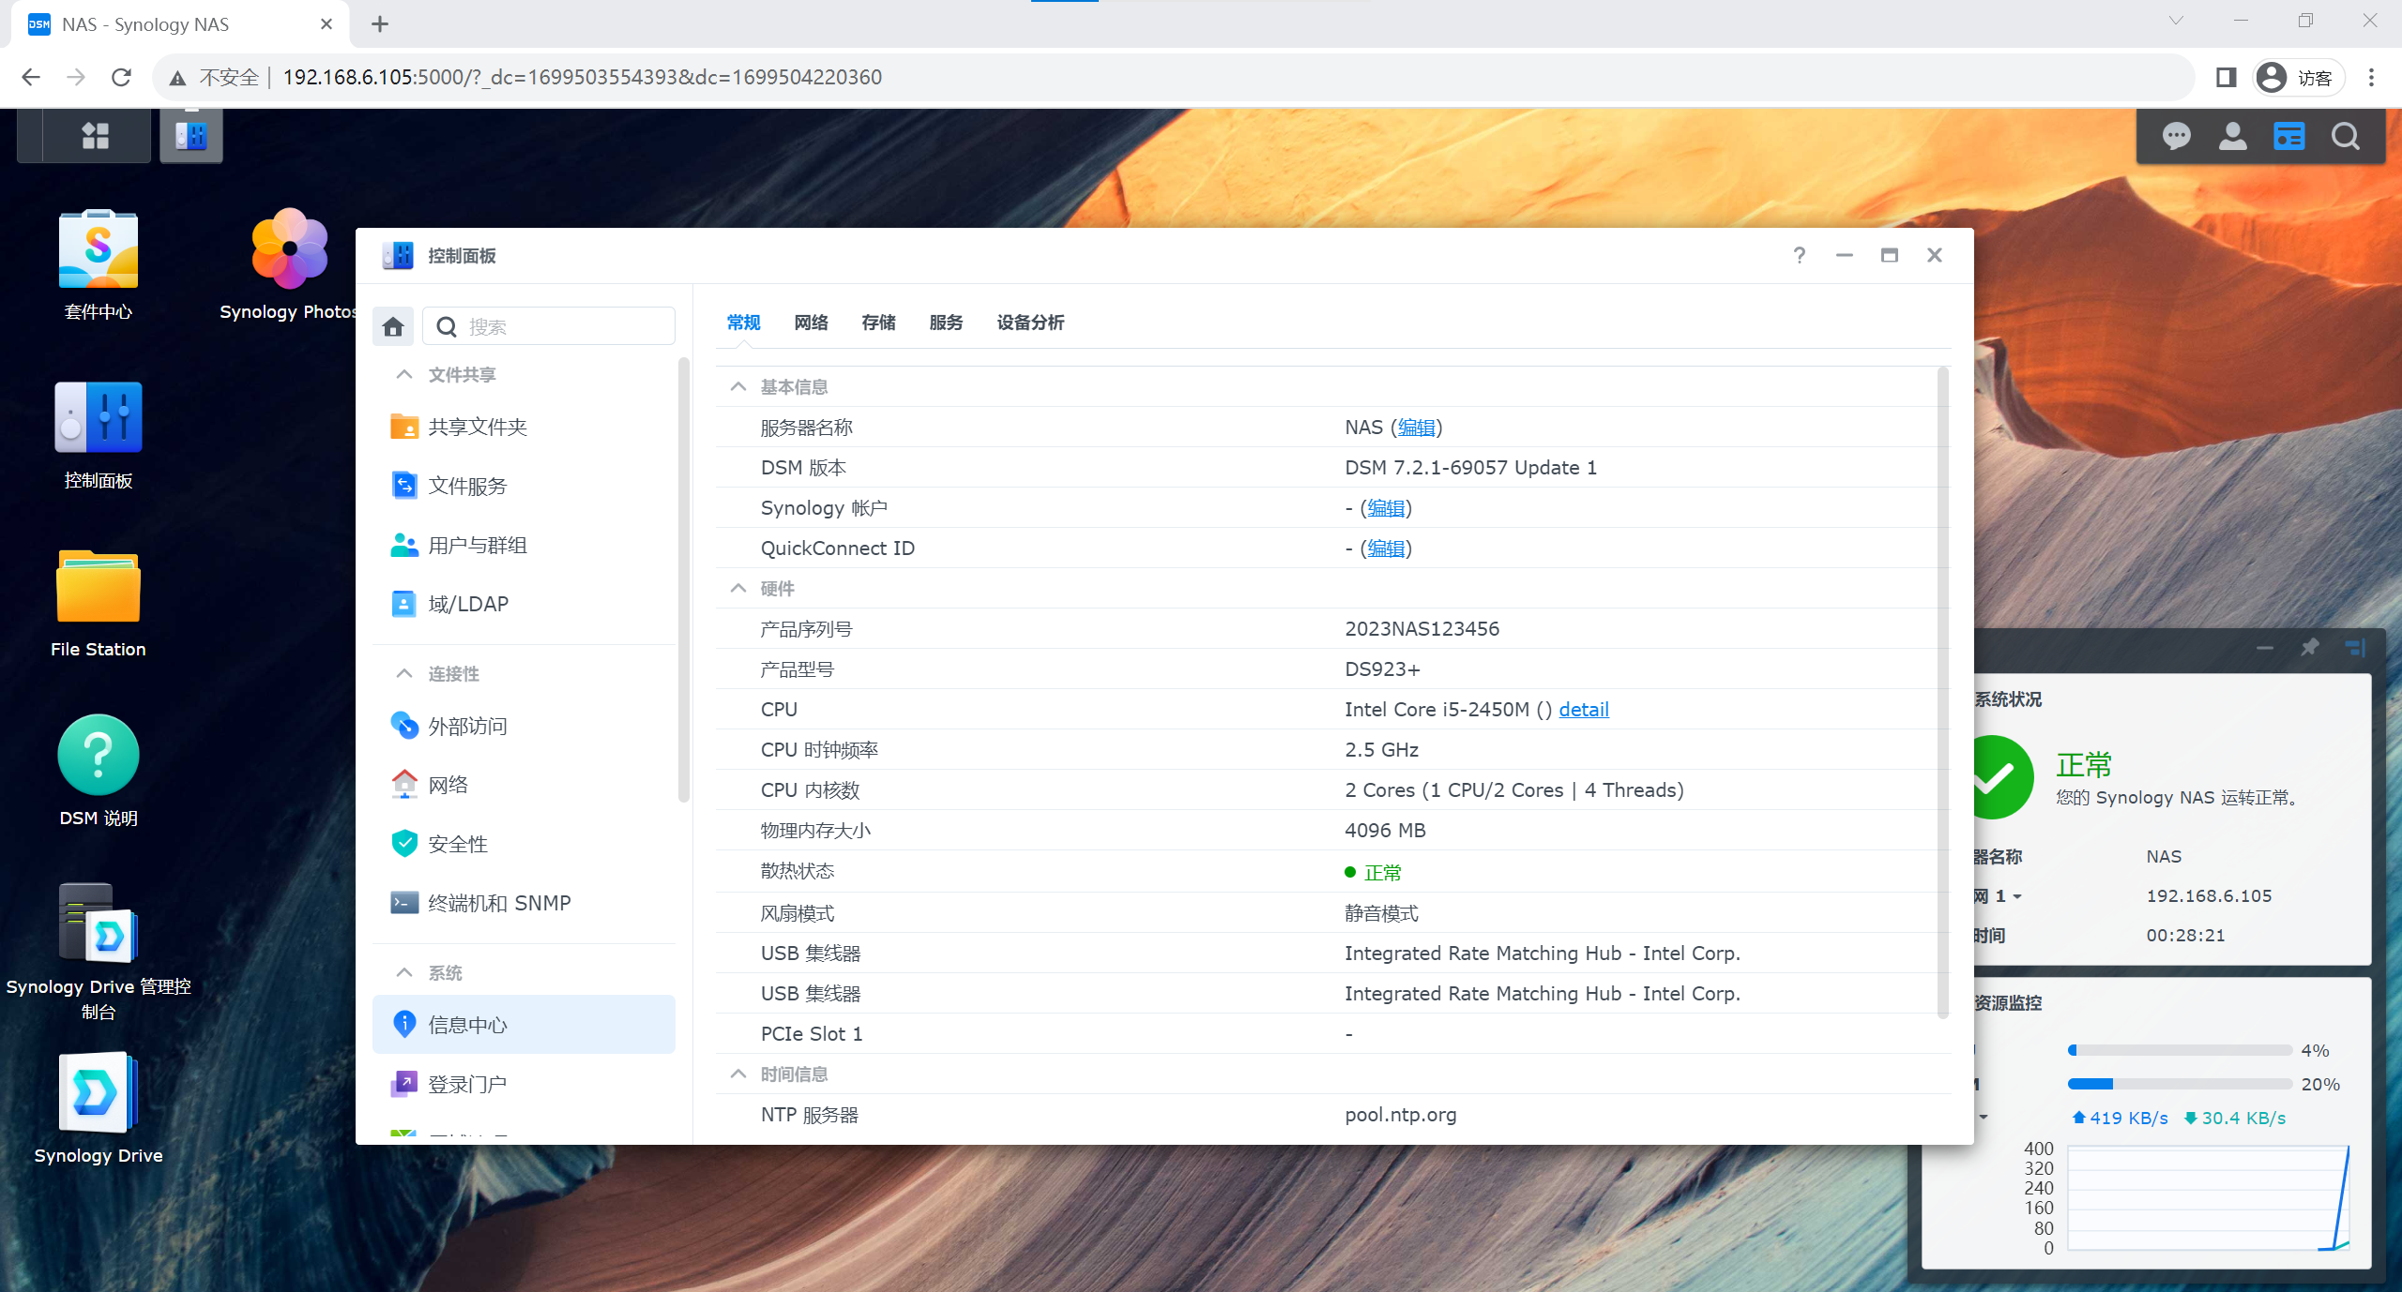Open DSM Help desktop icon
The image size is (2402, 1292).
pos(99,773)
